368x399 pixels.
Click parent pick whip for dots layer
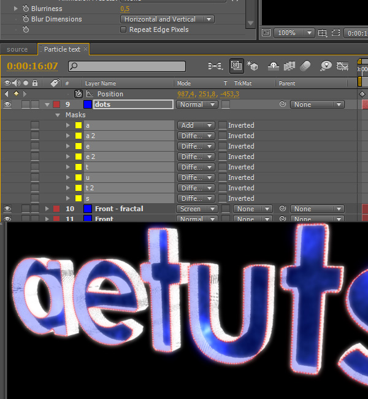point(283,104)
